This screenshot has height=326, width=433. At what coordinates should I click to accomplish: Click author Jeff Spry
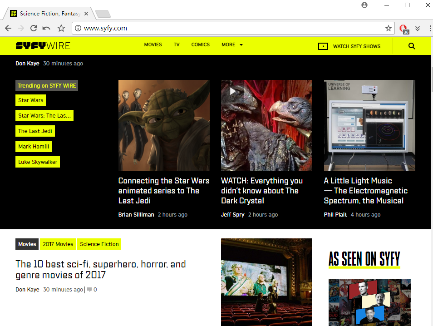[232, 215]
